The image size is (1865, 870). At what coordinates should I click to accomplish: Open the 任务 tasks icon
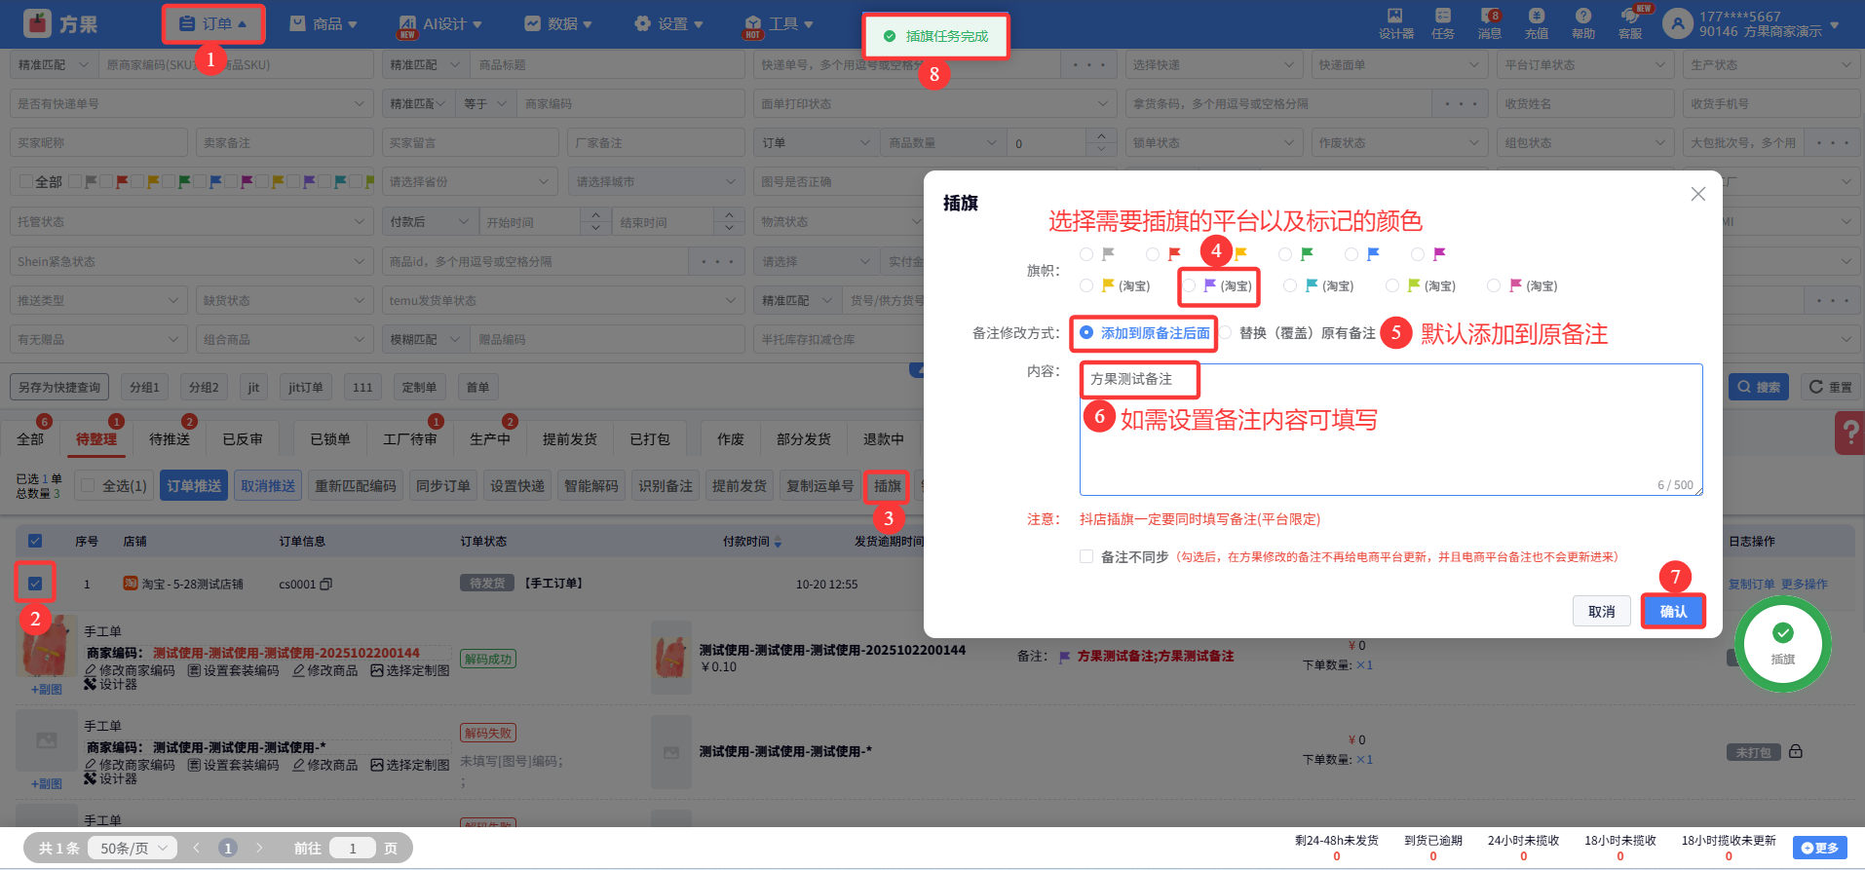[1443, 23]
